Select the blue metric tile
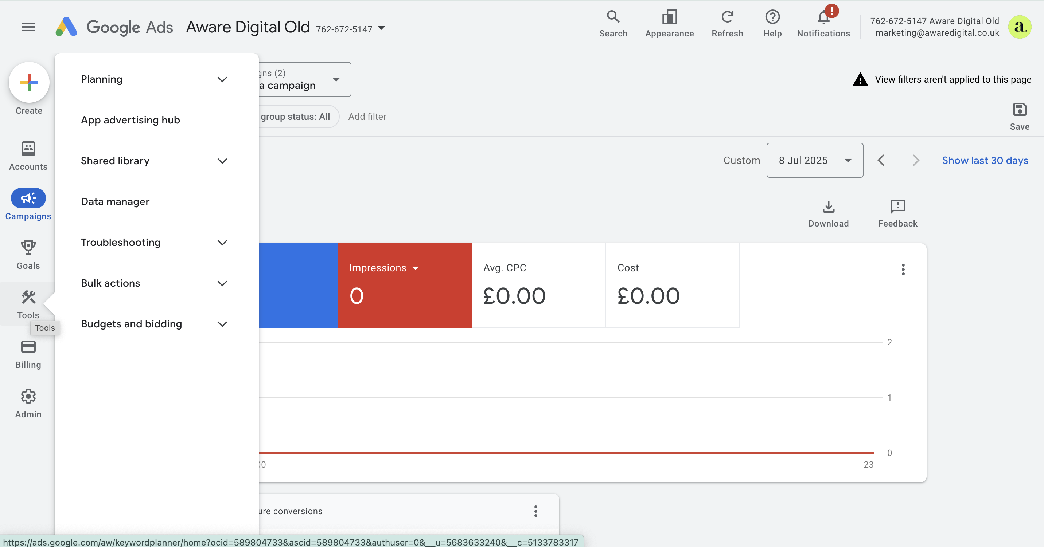This screenshot has height=547, width=1044. (298, 286)
